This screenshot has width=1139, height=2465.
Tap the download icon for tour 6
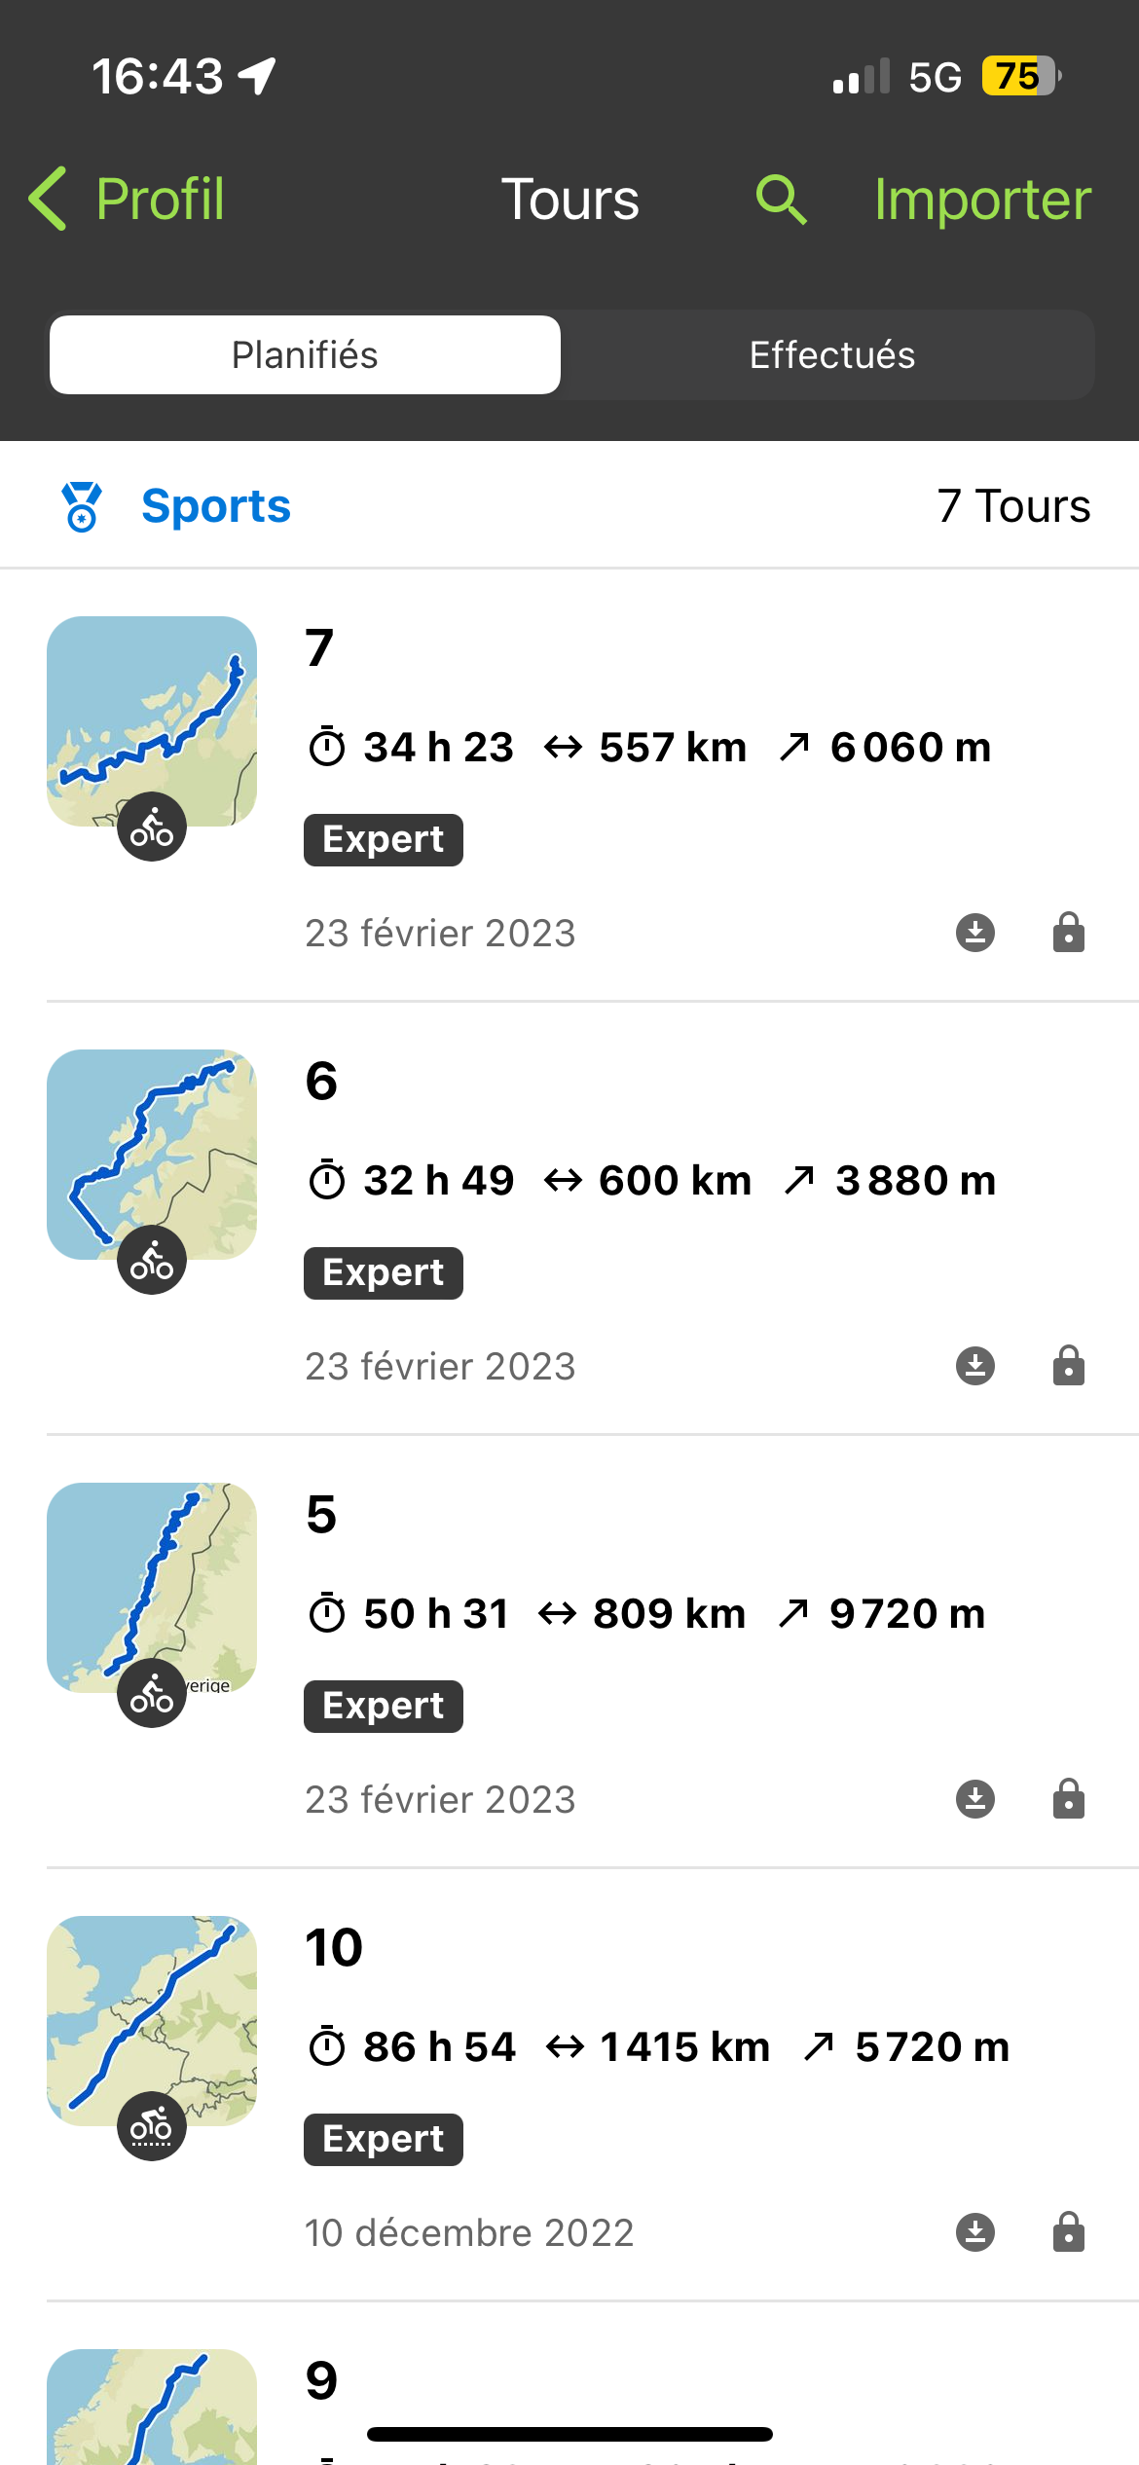click(975, 1366)
